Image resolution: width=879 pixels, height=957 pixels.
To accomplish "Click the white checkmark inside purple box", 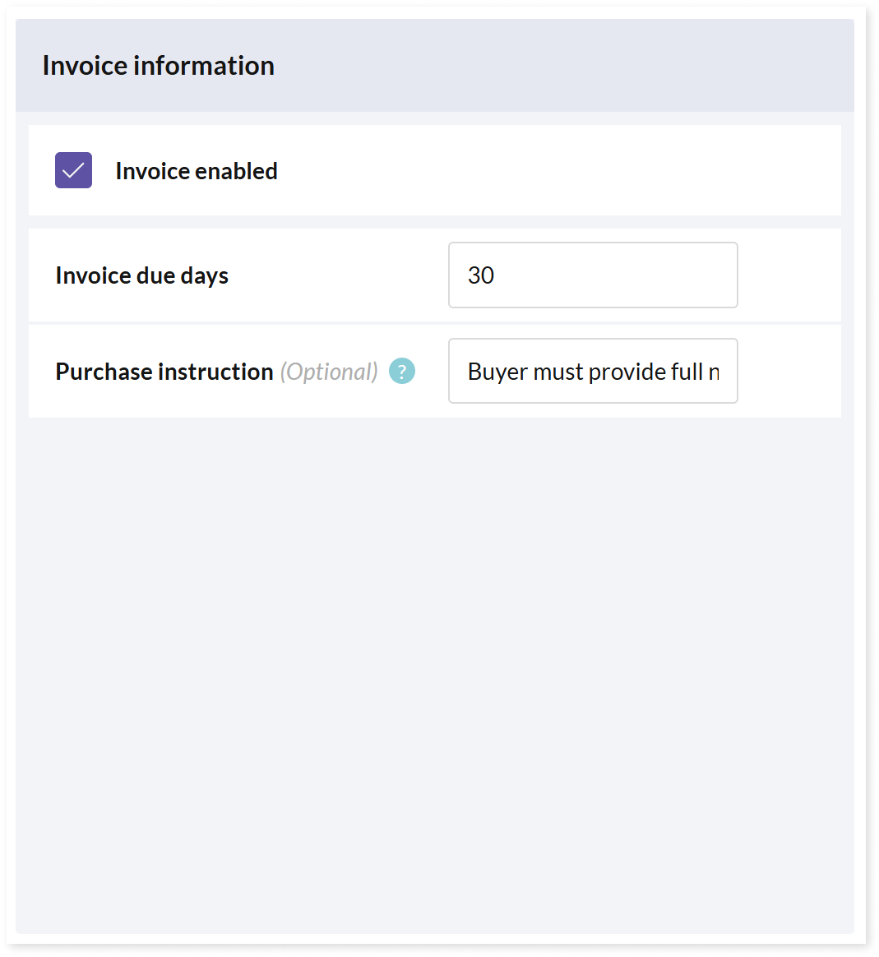I will [73, 170].
